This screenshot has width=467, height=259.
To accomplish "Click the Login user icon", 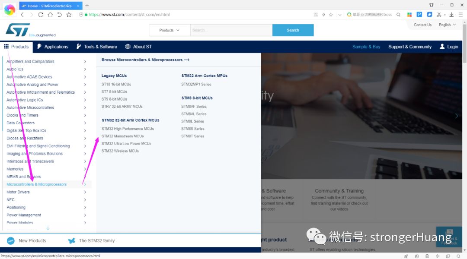I will point(442,46).
